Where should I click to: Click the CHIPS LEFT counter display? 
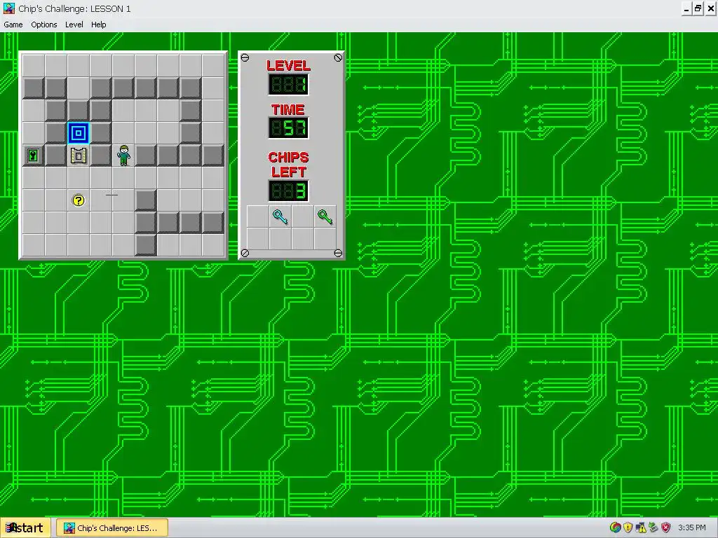[x=288, y=191]
